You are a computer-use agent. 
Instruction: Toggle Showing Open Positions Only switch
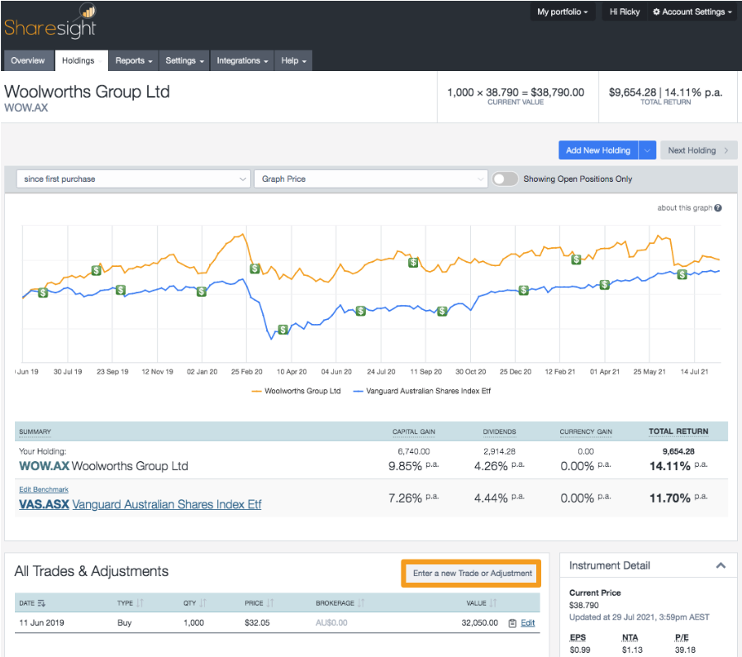(505, 179)
